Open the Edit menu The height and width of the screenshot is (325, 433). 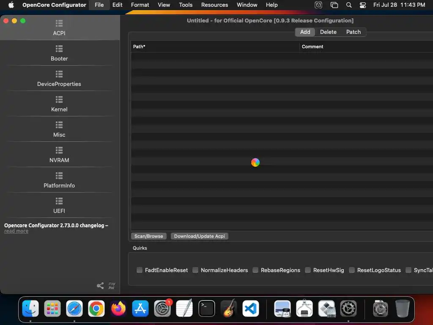(x=118, y=5)
